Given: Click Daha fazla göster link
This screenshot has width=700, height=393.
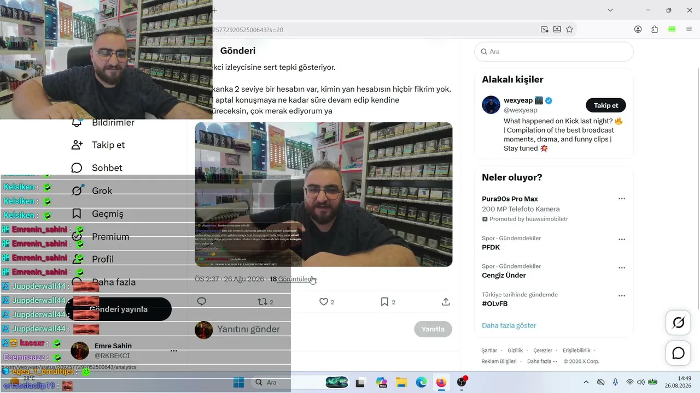Looking at the screenshot, I should (509, 326).
